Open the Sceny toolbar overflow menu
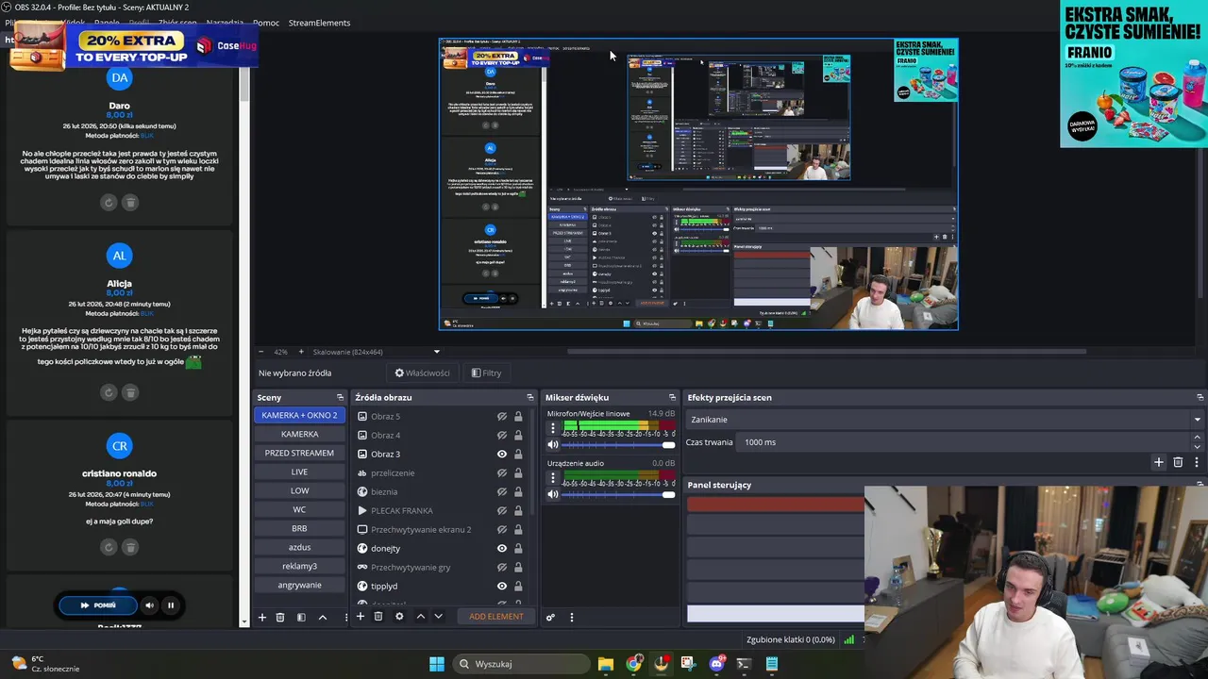1208x679 pixels. [345, 618]
